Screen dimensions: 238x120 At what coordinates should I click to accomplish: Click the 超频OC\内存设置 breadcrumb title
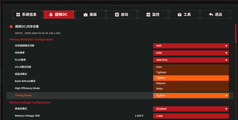[27, 26]
